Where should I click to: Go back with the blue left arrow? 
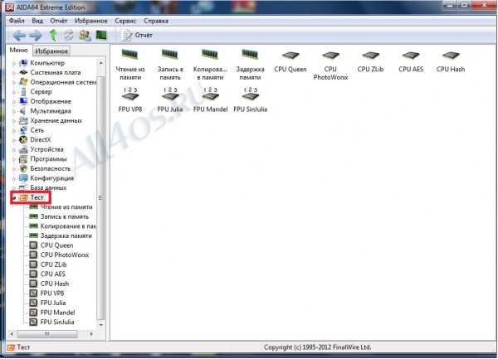click(19, 35)
